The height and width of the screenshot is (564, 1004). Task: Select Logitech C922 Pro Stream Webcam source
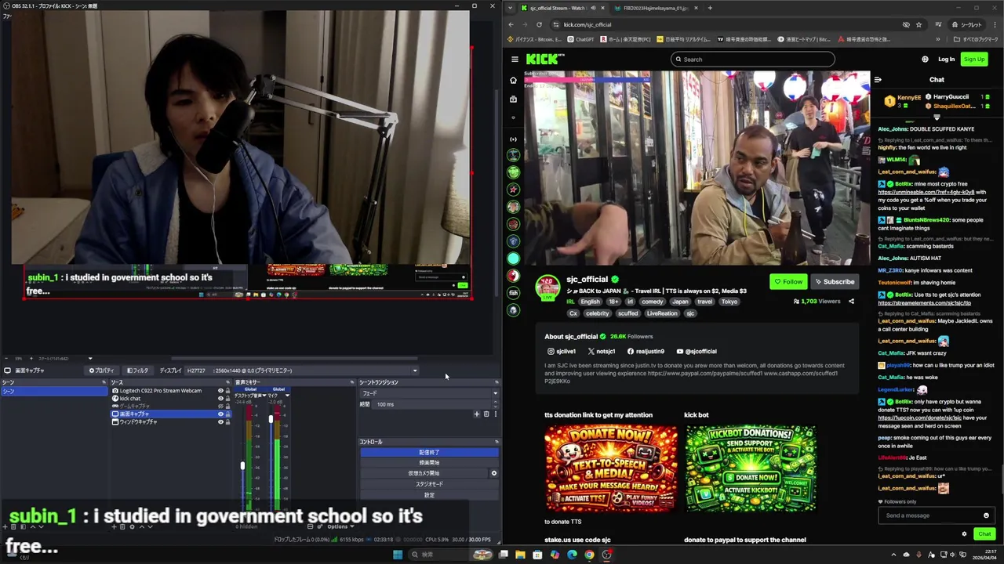[160, 391]
